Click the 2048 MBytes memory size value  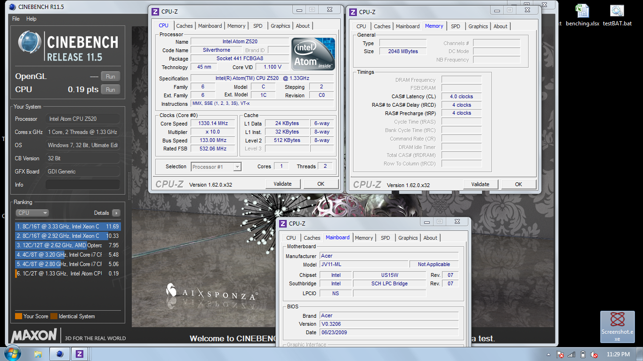[403, 52]
